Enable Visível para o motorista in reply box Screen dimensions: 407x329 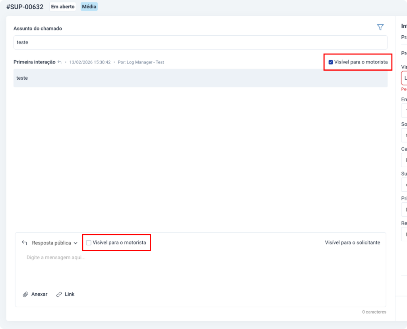tap(89, 243)
